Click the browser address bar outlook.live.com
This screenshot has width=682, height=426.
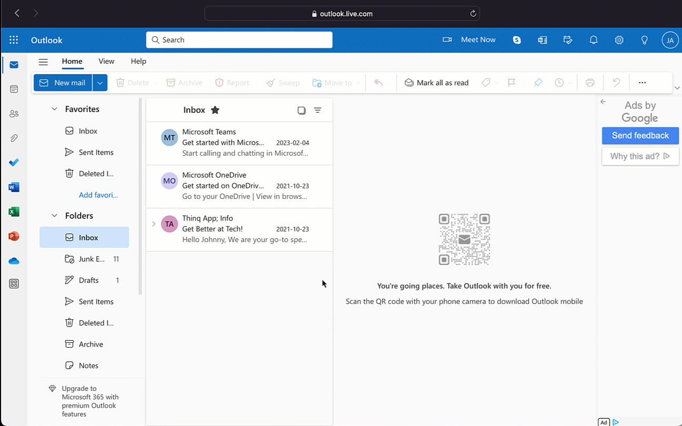(x=342, y=14)
